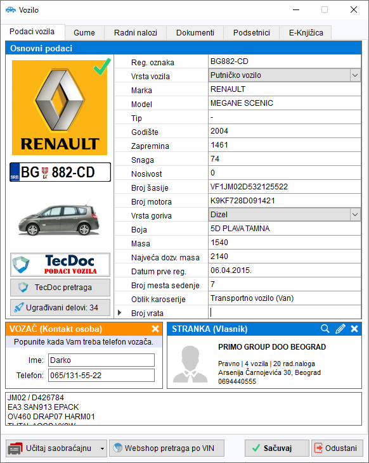
Task: Click the BG 882-CD license plate image
Action: [x=60, y=172]
